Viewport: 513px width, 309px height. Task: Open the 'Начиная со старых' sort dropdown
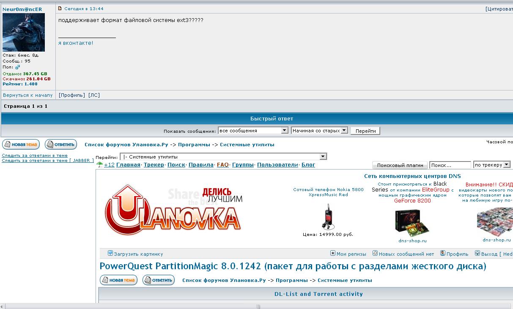click(320, 131)
